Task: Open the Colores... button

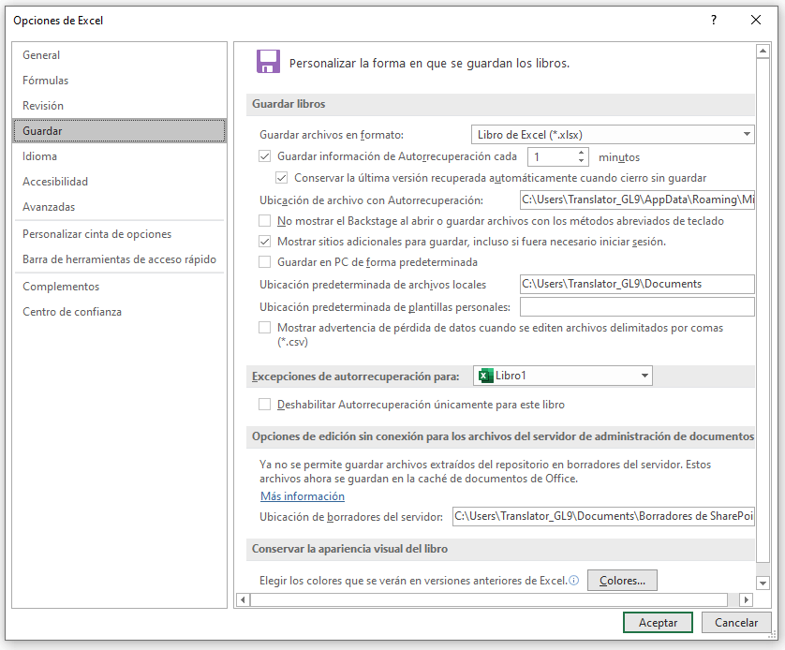Action: click(622, 581)
